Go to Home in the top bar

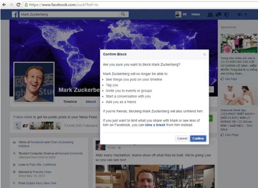click(195, 14)
